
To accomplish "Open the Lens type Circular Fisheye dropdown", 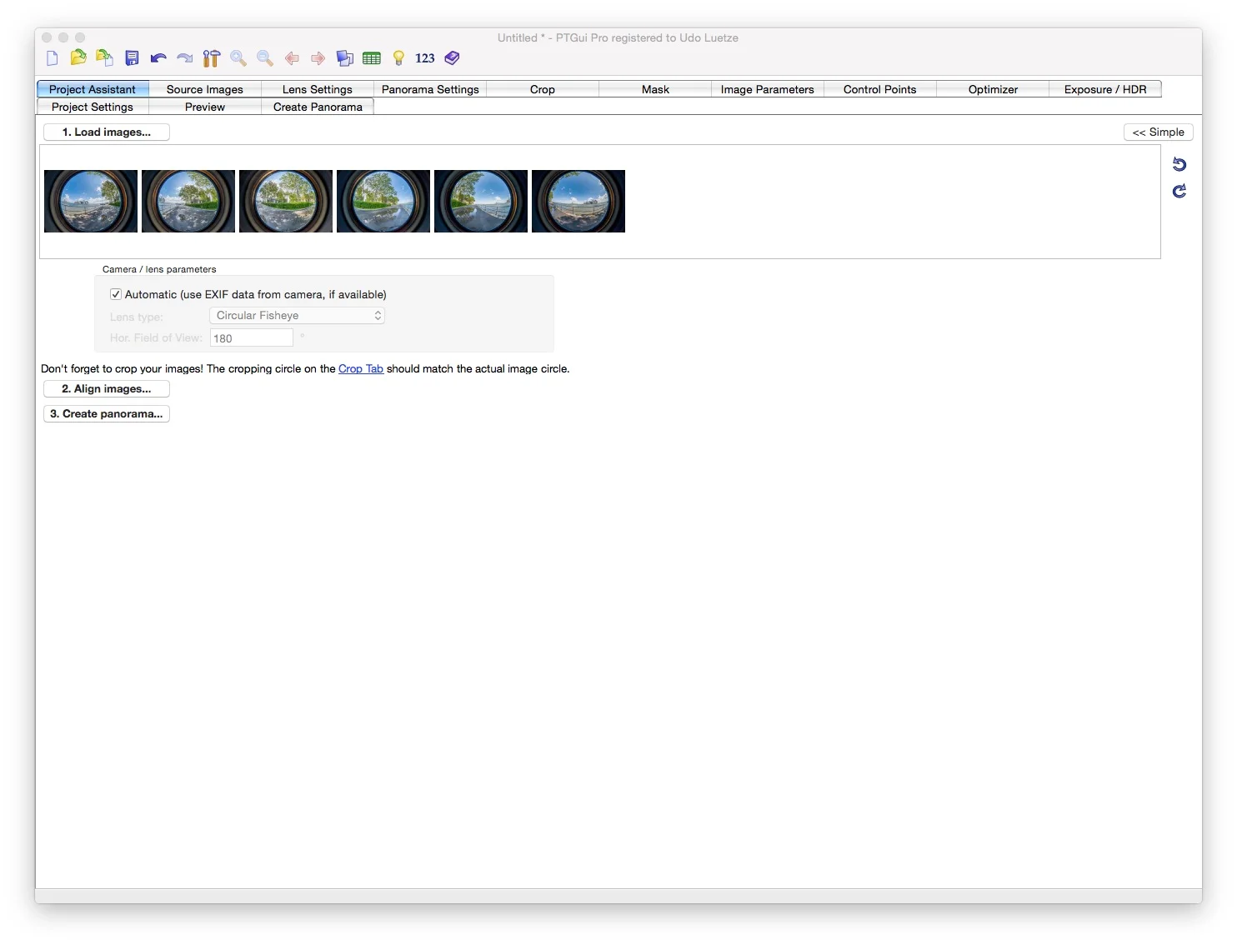I will coord(297,316).
